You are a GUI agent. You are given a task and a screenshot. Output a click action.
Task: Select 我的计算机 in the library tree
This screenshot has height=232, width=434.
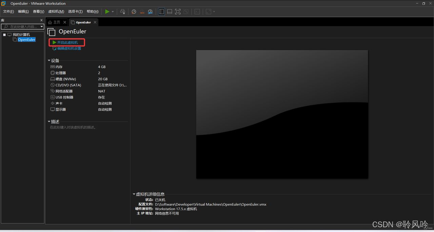(21, 34)
